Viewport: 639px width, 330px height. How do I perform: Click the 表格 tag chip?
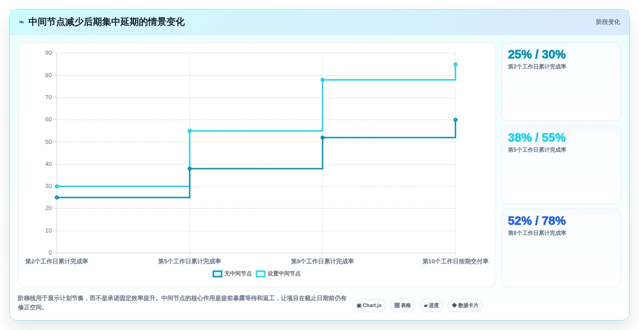[403, 306]
